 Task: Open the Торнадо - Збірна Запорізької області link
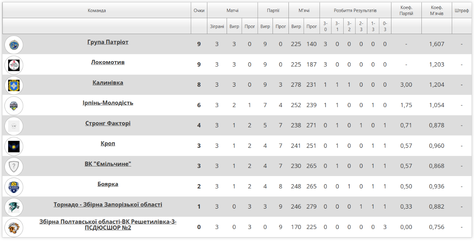108,205
